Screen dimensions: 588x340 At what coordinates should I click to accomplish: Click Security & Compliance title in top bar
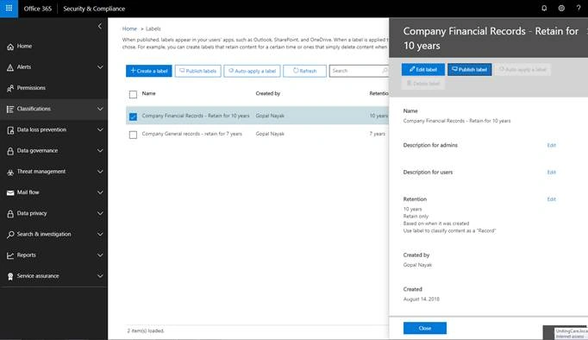(x=94, y=9)
